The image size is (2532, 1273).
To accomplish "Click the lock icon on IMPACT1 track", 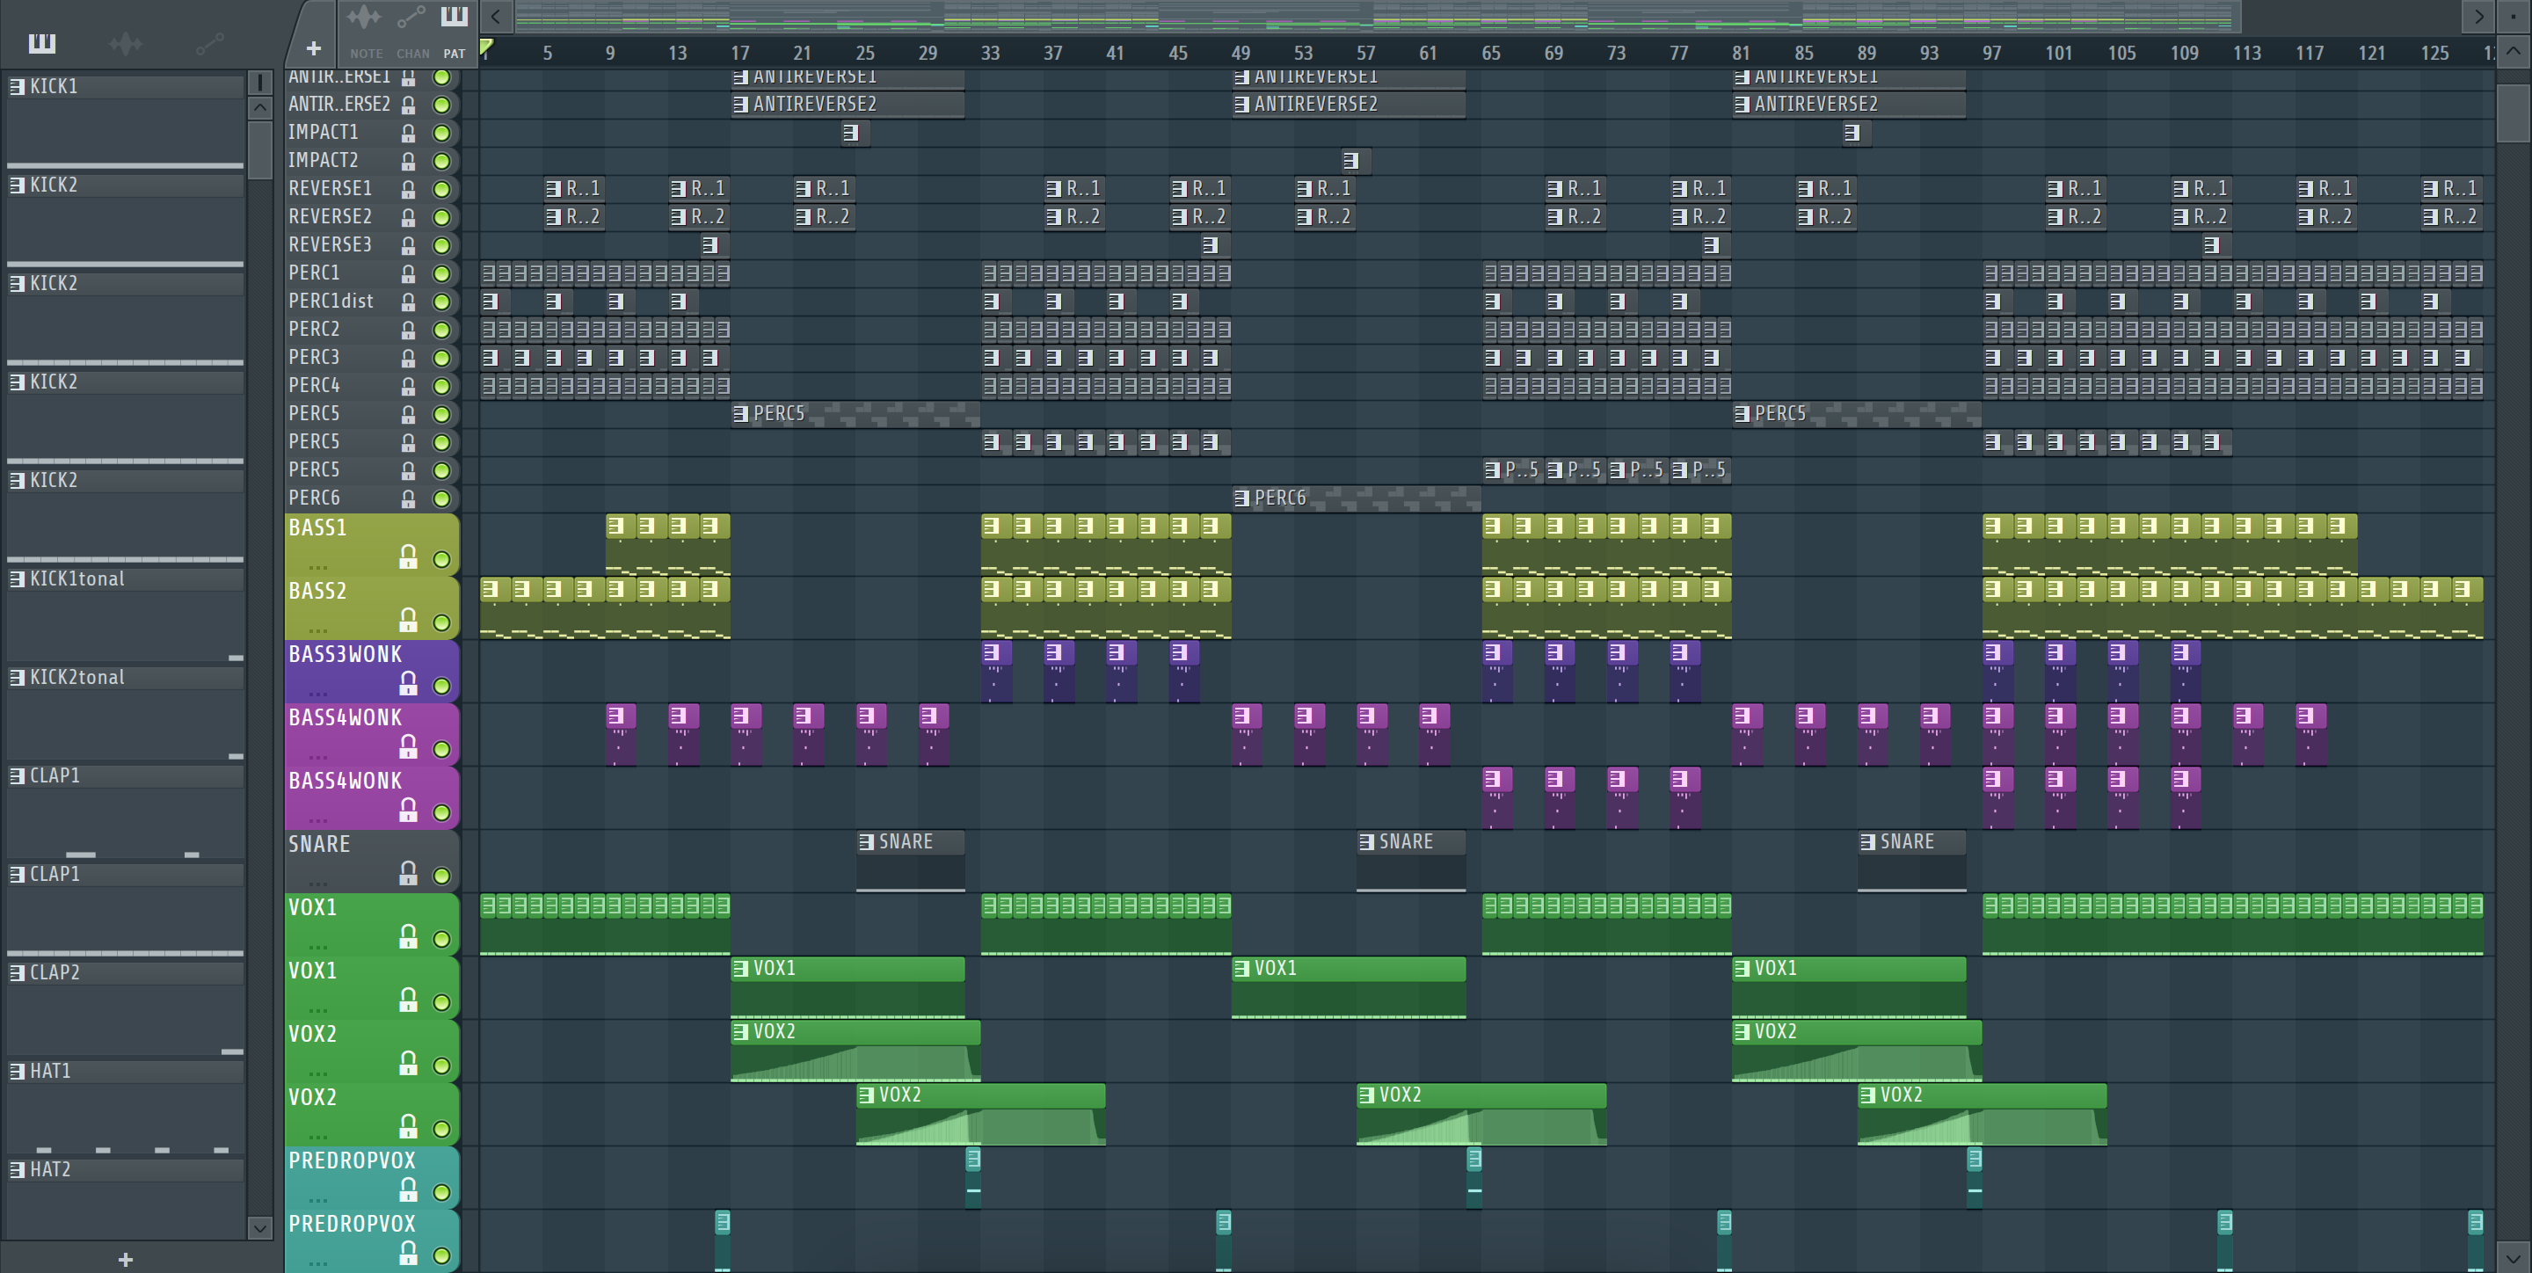I will [x=408, y=133].
